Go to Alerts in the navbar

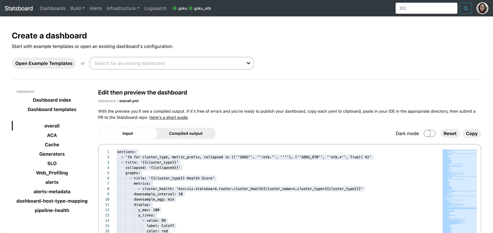[x=96, y=8]
